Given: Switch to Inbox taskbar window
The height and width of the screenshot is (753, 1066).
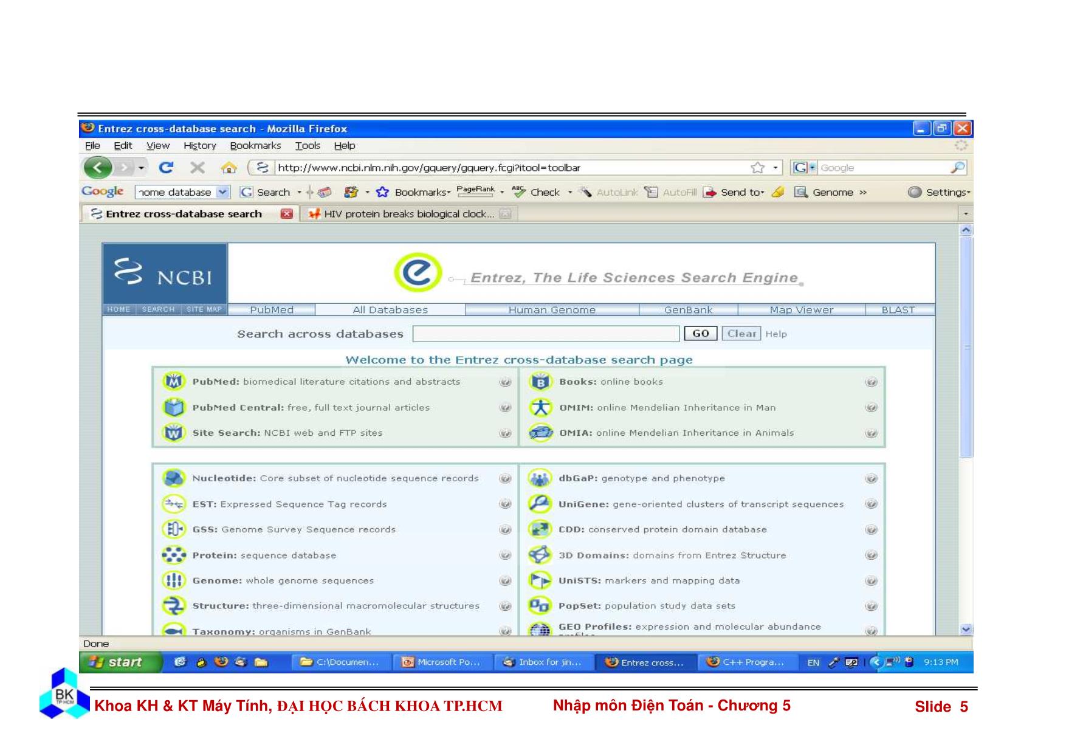Looking at the screenshot, I should point(544,662).
